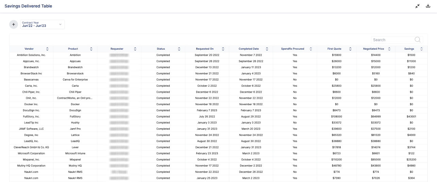
Task: Sort by Savings column arrows
Action: tap(422, 49)
